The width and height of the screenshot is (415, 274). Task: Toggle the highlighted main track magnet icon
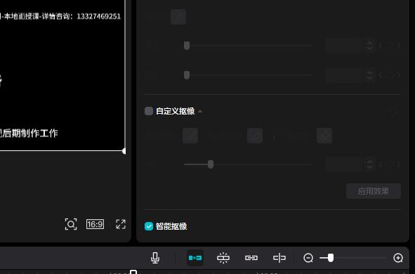tap(195, 258)
